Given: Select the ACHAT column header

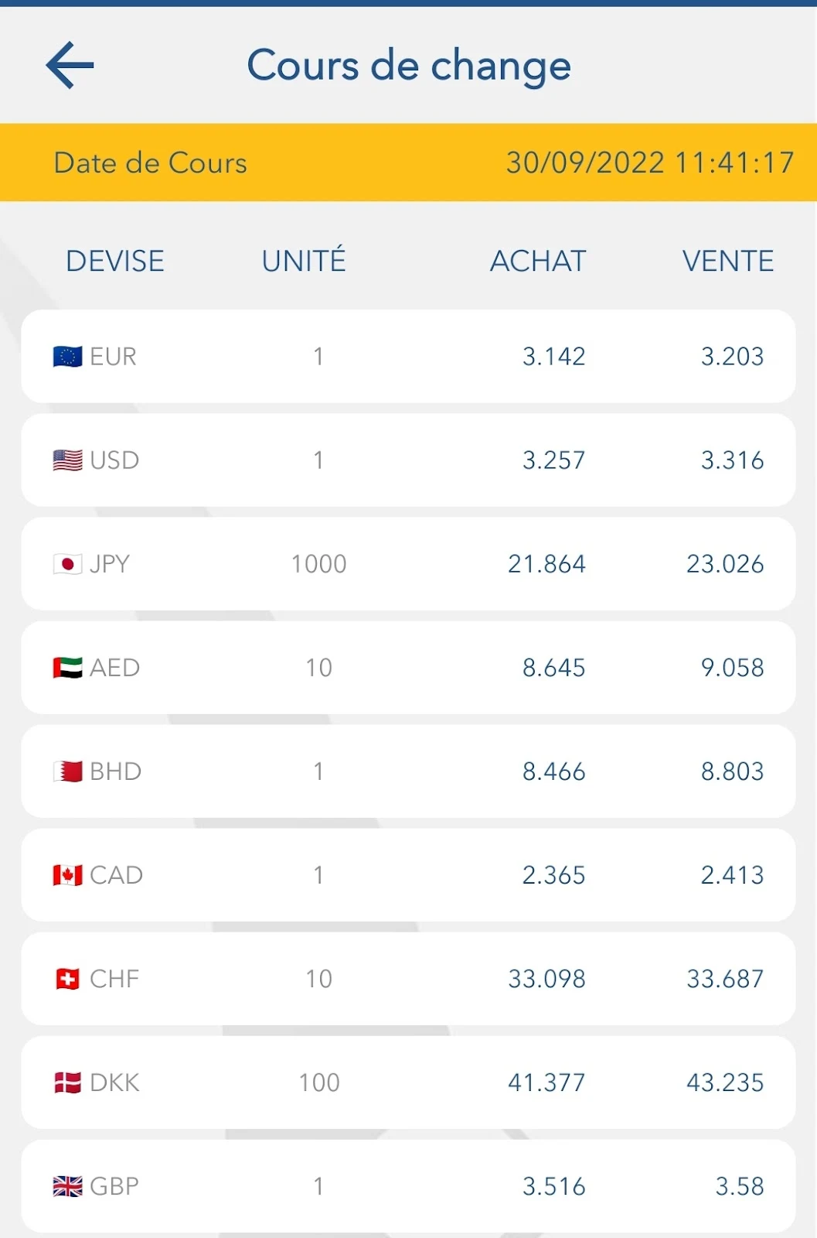Looking at the screenshot, I should pyautogui.click(x=538, y=262).
